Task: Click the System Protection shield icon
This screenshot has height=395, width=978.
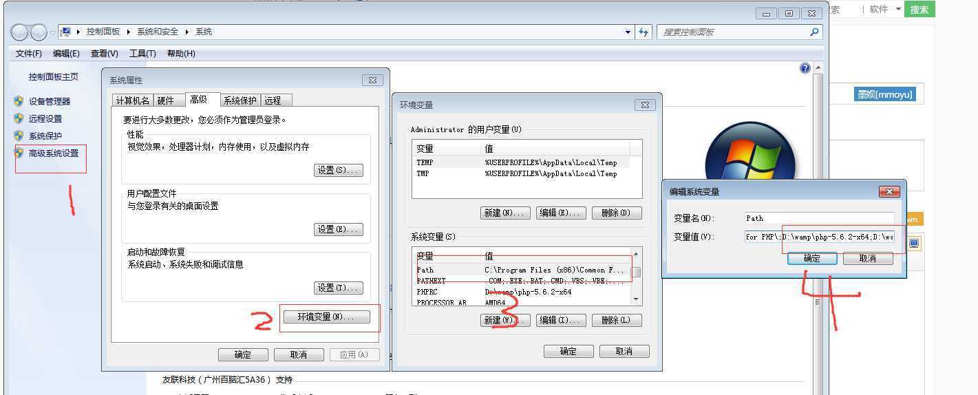Action: 19,136
